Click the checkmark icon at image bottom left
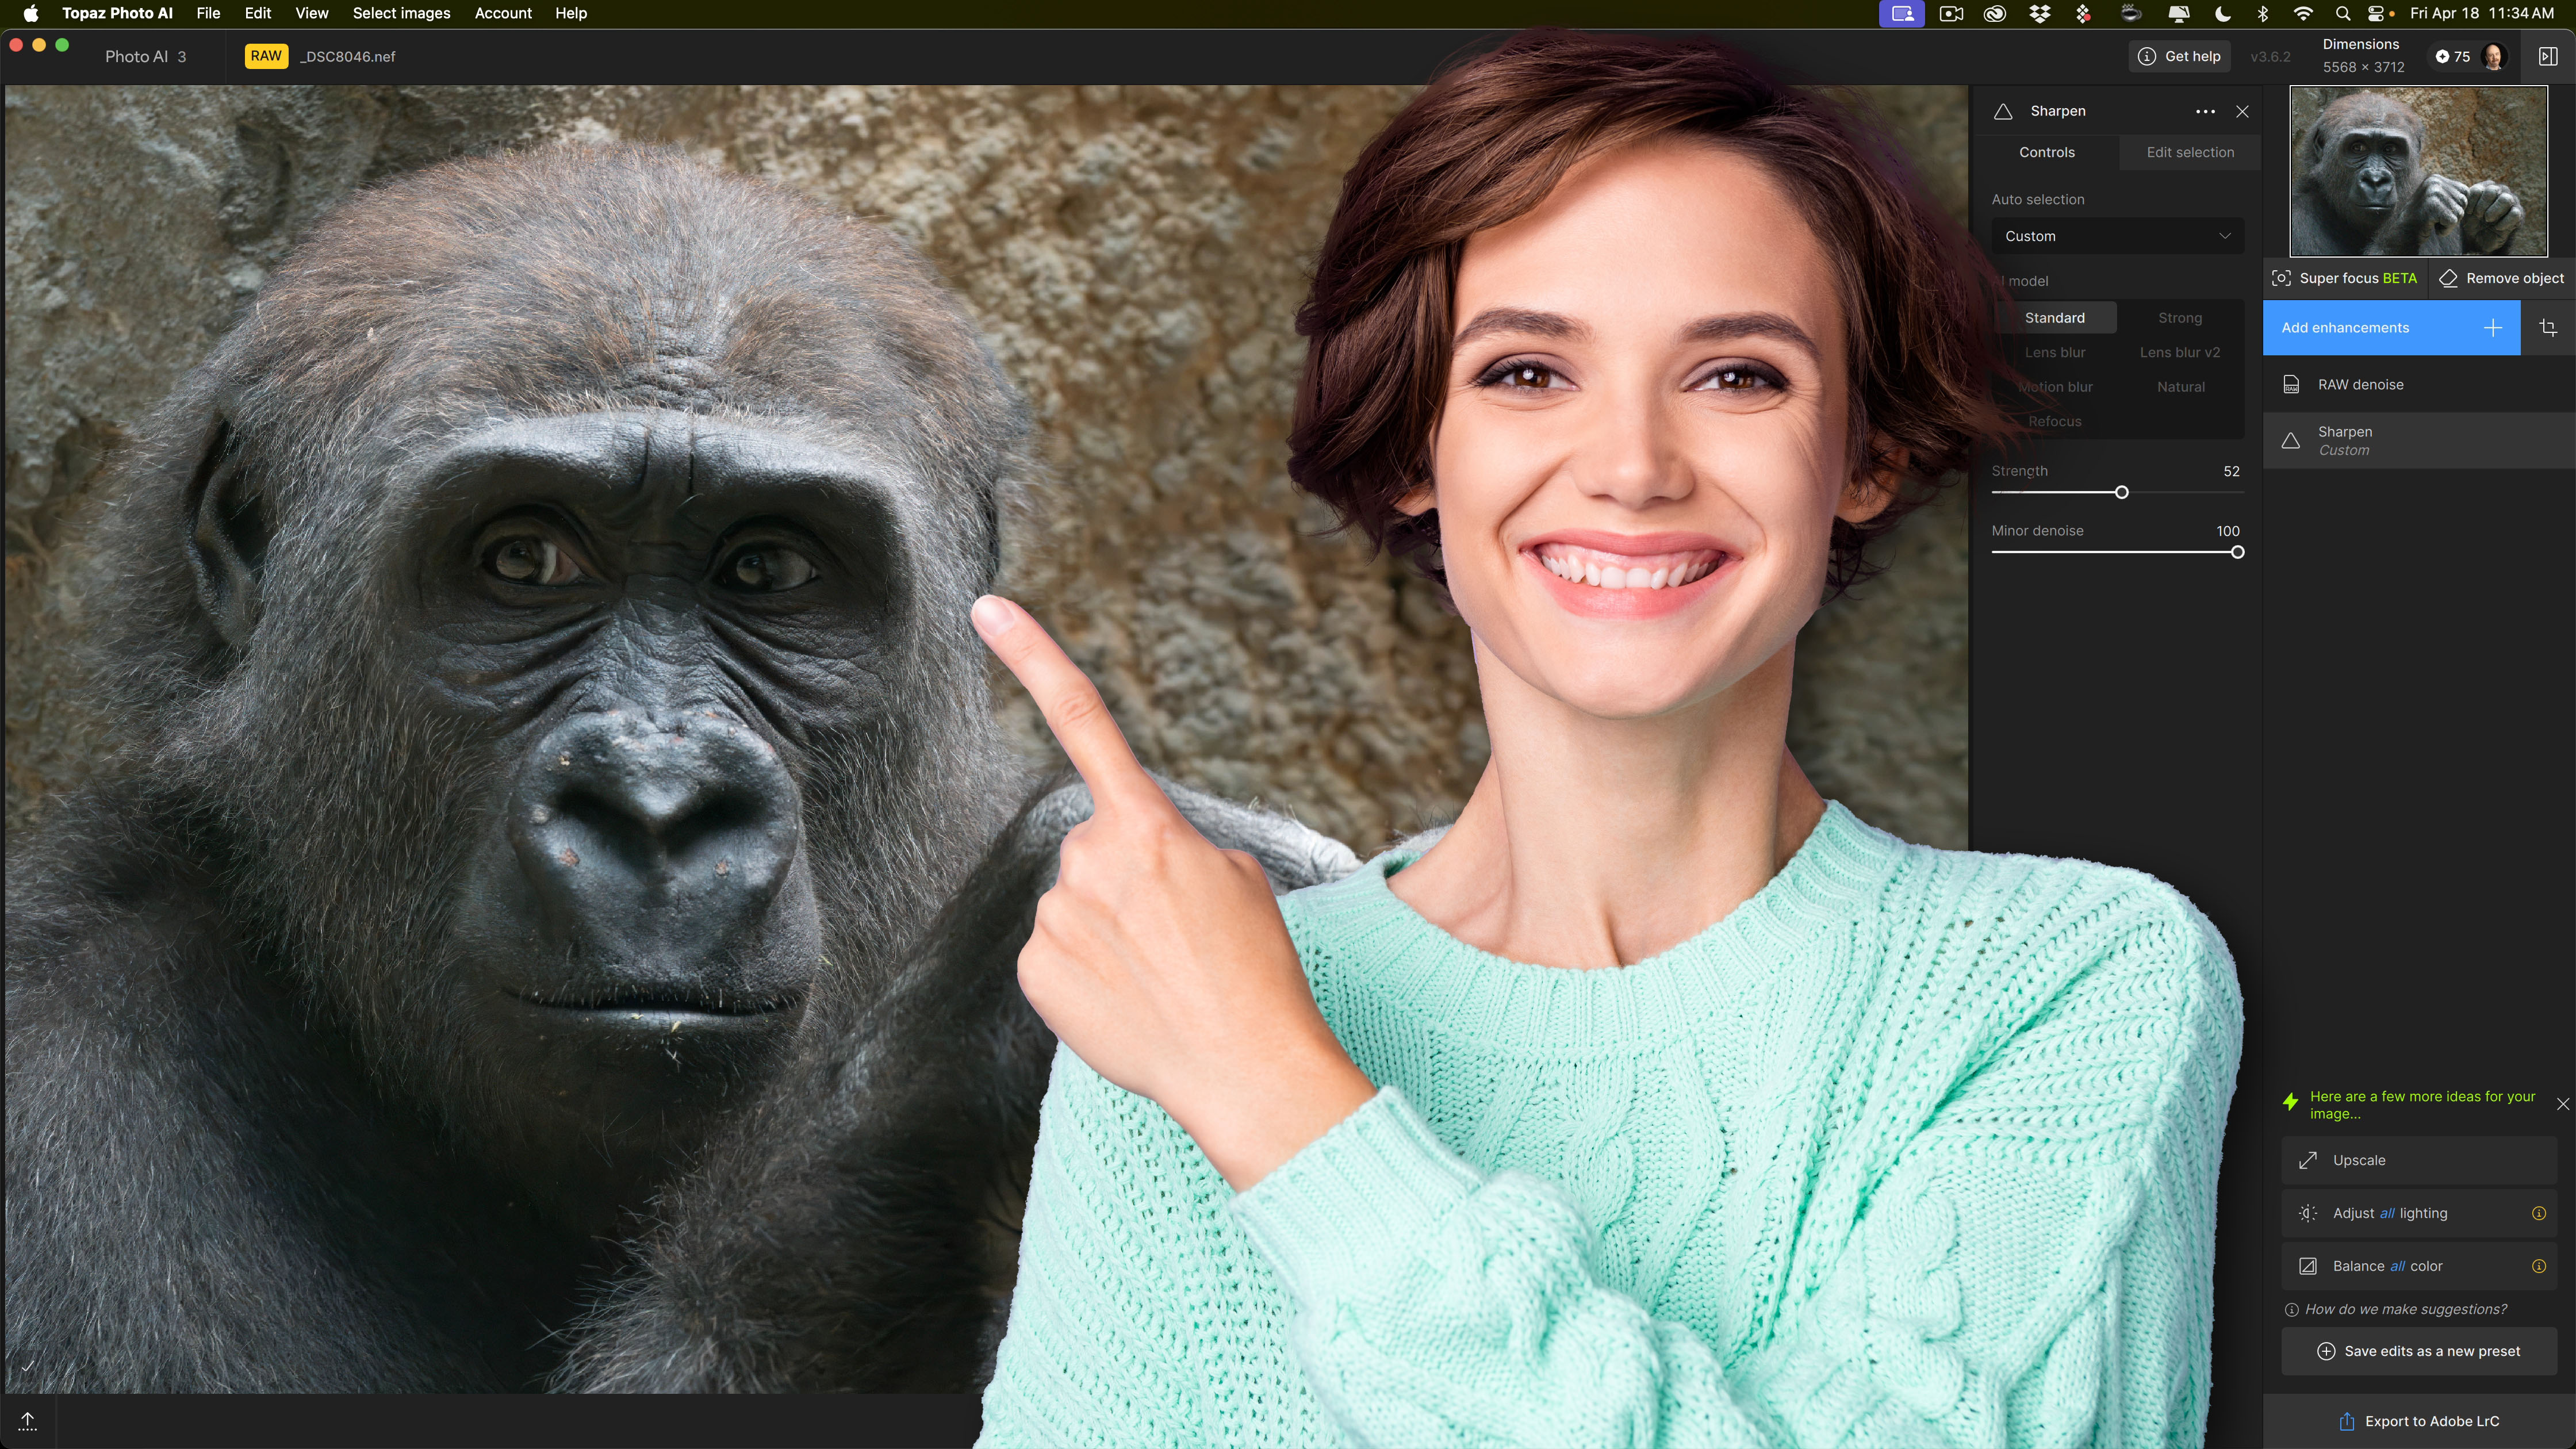Viewport: 2576px width, 1449px height. tap(27, 1366)
